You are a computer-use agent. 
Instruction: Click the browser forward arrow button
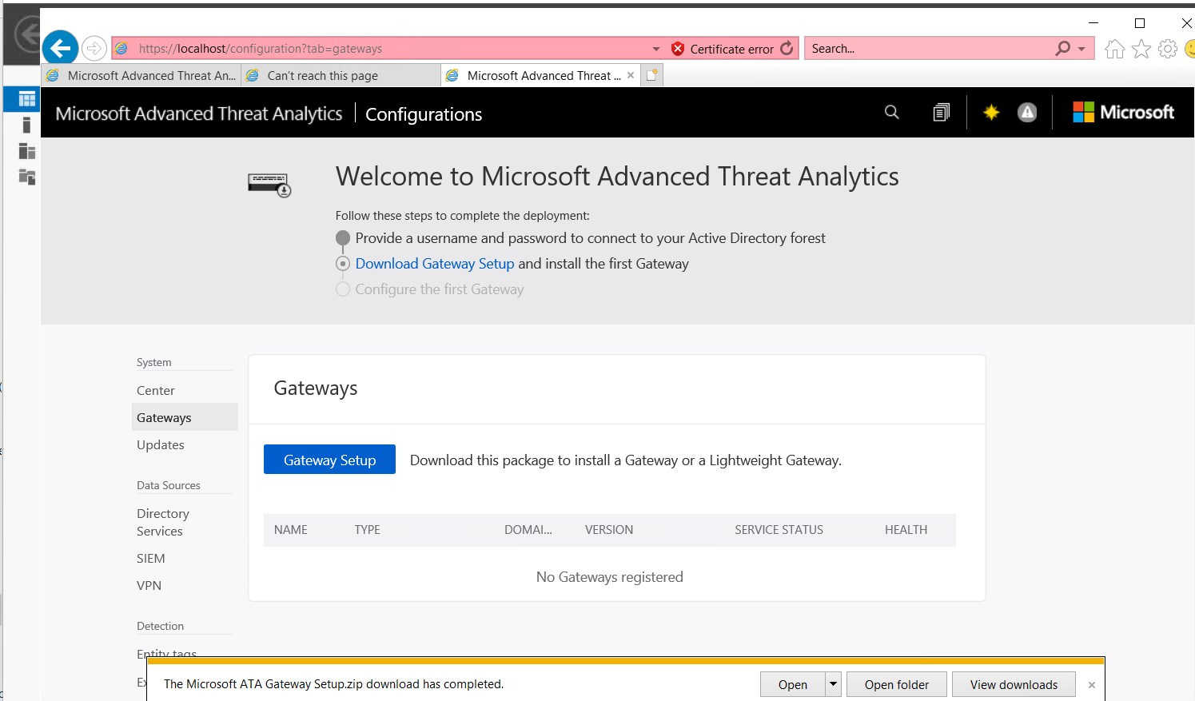(x=94, y=49)
